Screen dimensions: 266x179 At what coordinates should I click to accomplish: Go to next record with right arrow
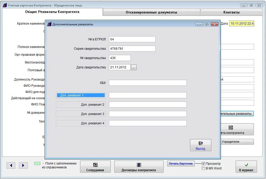[x=23, y=166]
